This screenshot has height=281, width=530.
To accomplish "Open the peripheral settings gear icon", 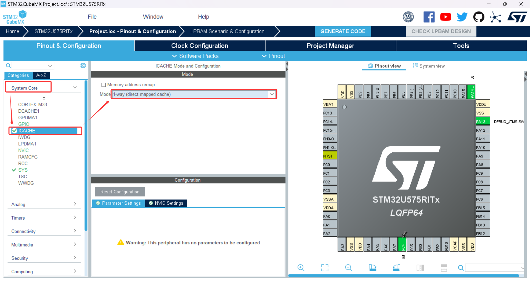I will point(83,66).
